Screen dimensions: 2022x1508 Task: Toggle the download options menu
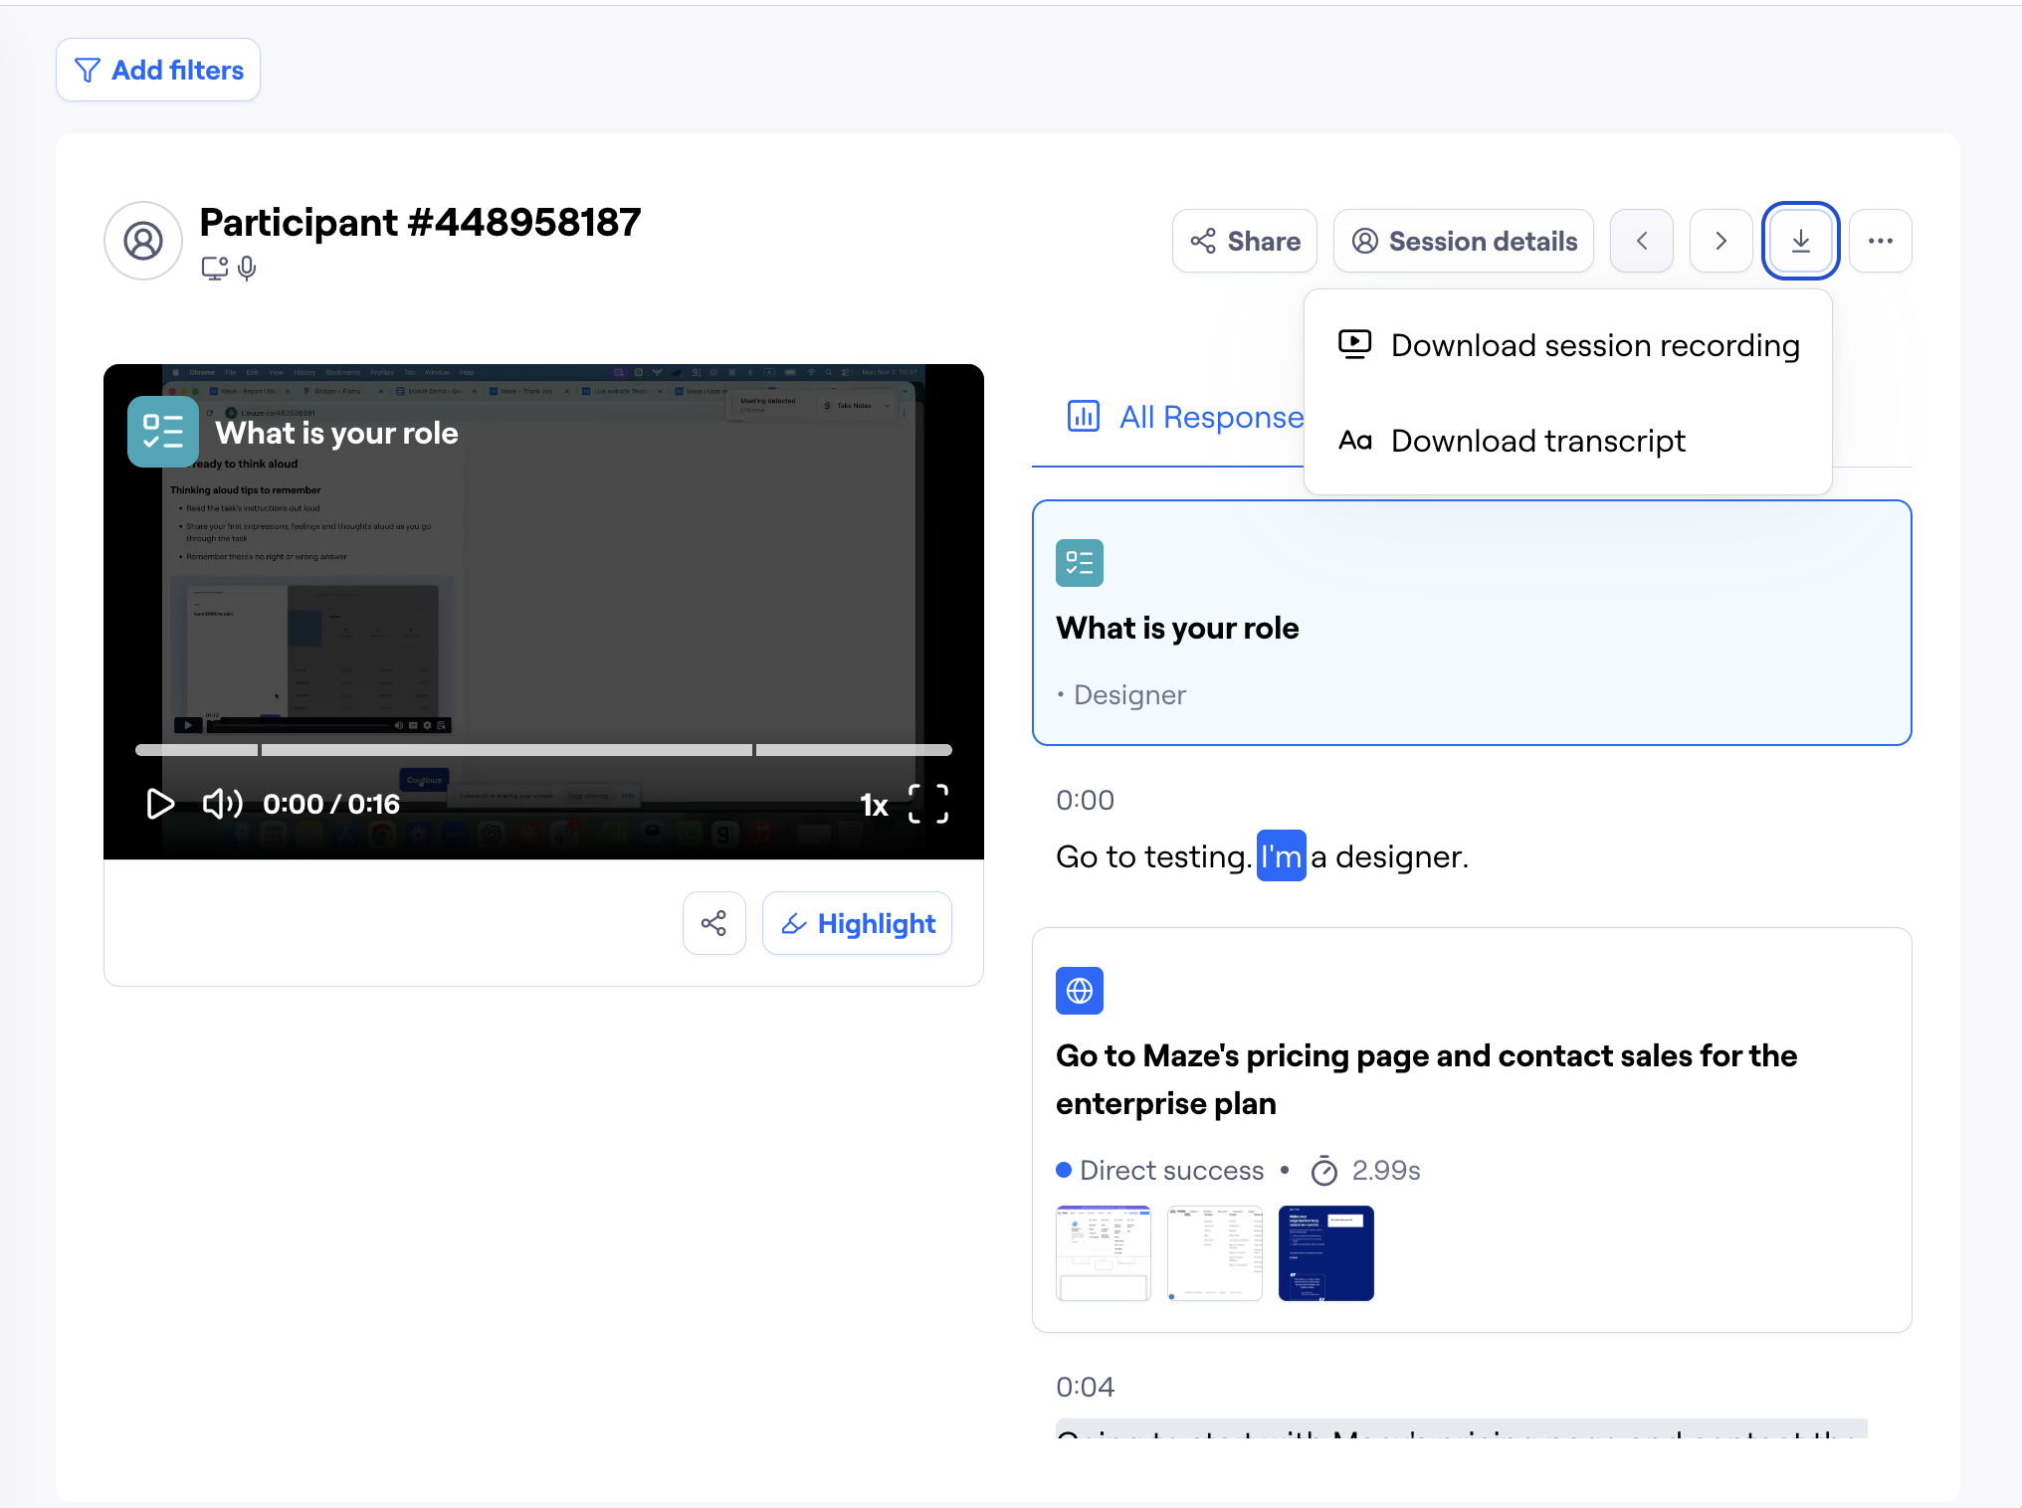[1800, 241]
